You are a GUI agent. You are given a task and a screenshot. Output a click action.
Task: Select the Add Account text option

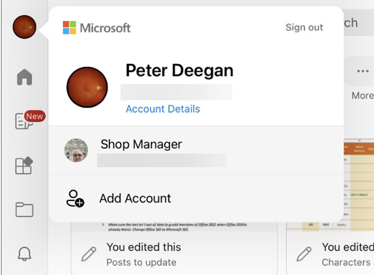coord(135,199)
